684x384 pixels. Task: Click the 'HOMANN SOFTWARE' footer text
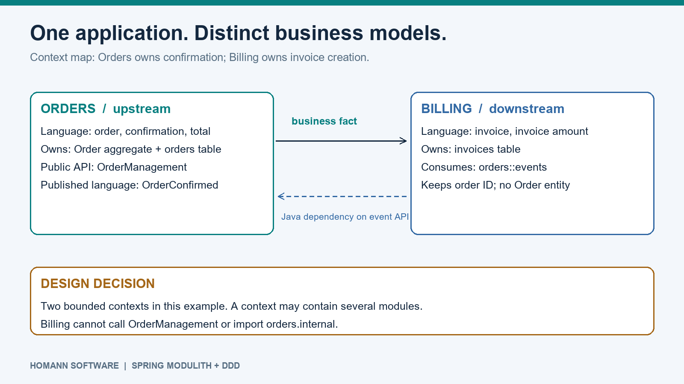(x=74, y=366)
